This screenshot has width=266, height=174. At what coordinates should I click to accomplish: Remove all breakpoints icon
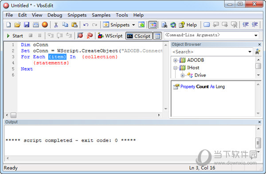click(90, 35)
